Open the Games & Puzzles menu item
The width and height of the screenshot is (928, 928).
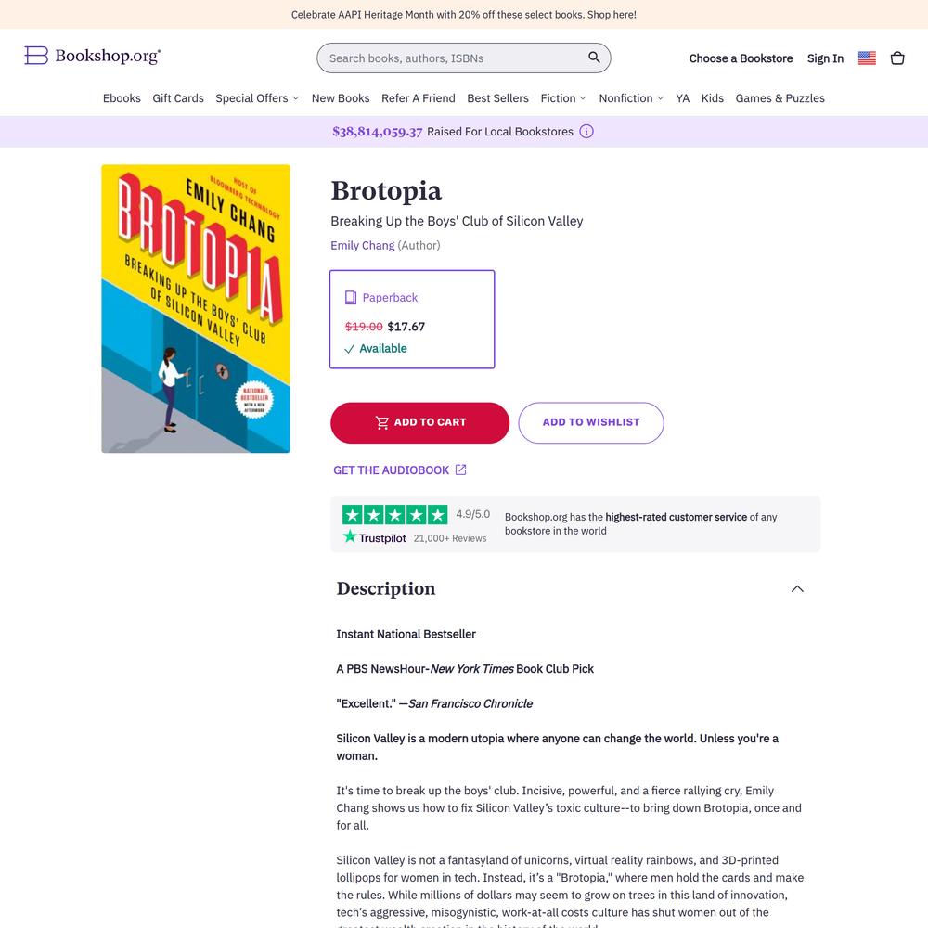780,98
